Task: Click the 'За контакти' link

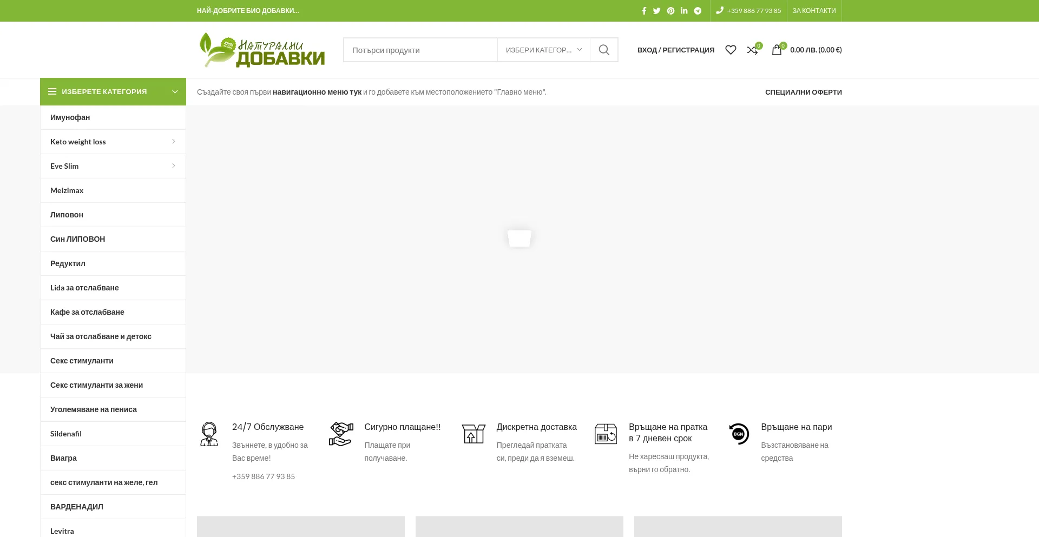Action: 814,11
